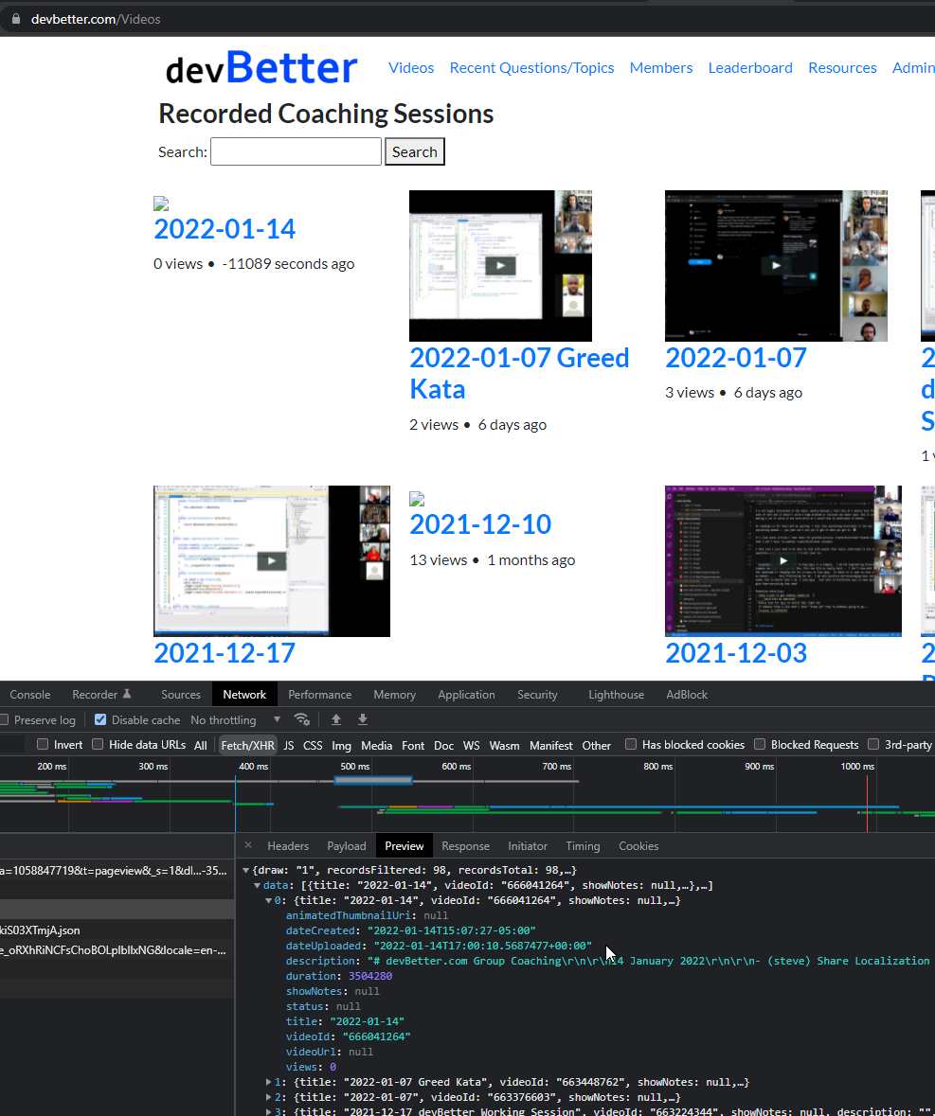Open the Leaderboard page
The image size is (935, 1116).
point(750,67)
